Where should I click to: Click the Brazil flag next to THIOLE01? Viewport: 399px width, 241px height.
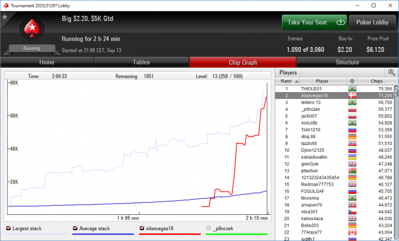coord(352,89)
